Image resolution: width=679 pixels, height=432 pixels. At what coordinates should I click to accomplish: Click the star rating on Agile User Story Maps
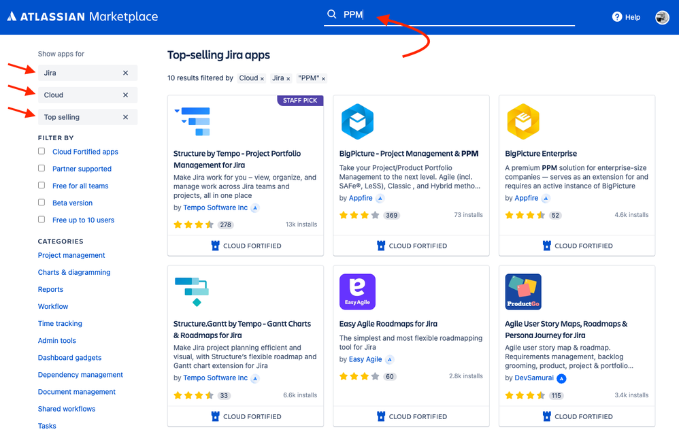point(525,395)
